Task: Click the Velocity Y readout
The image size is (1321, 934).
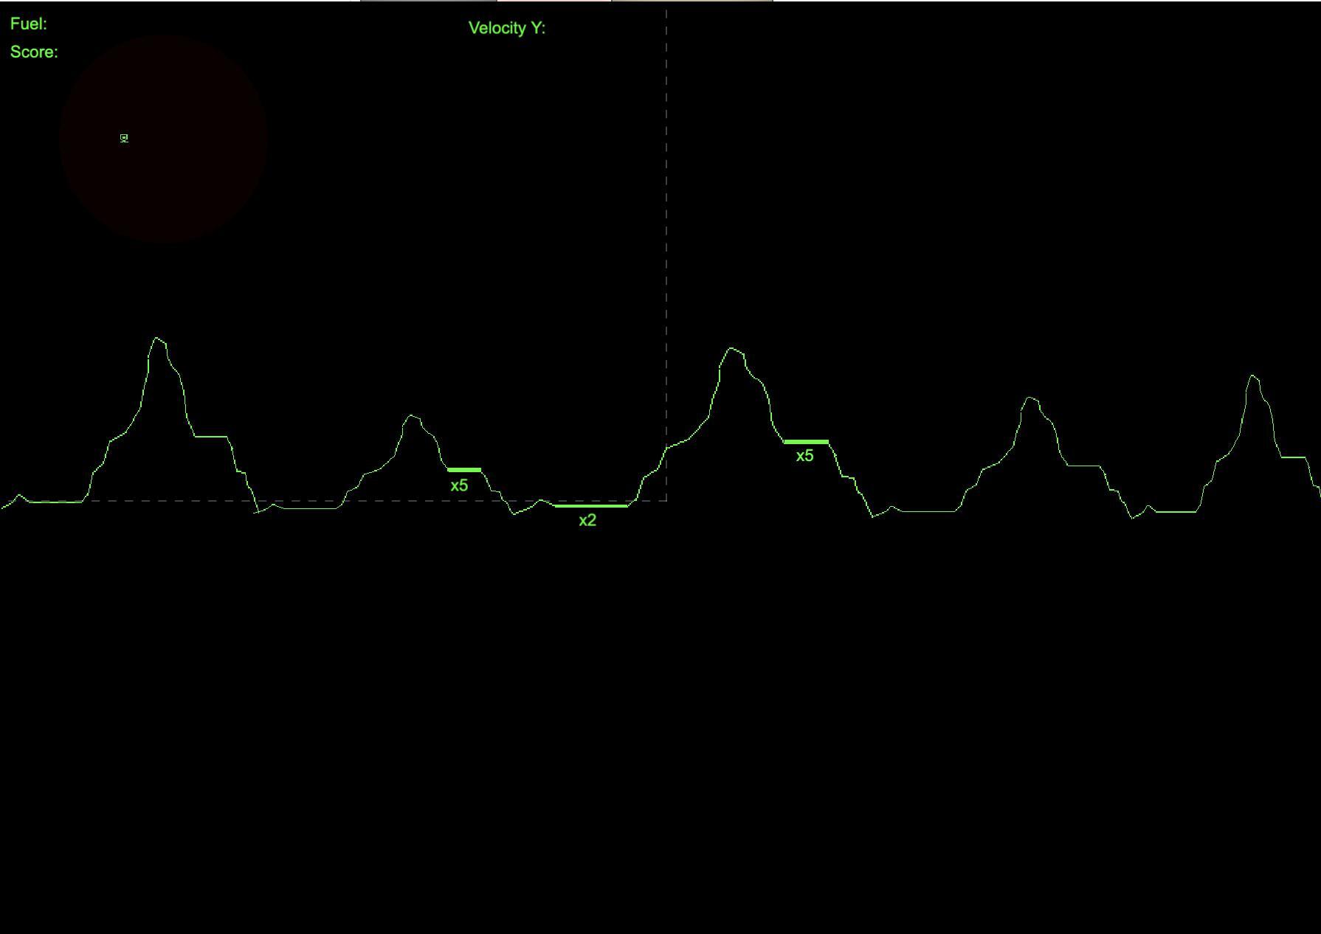Action: click(508, 29)
